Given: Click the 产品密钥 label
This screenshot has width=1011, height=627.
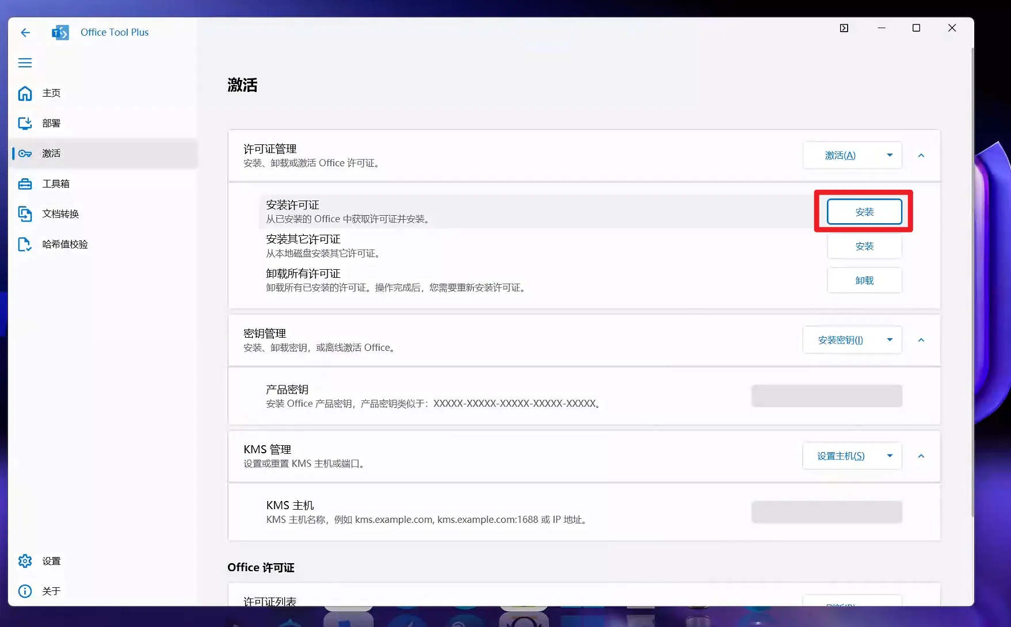Looking at the screenshot, I should pyautogui.click(x=287, y=389).
